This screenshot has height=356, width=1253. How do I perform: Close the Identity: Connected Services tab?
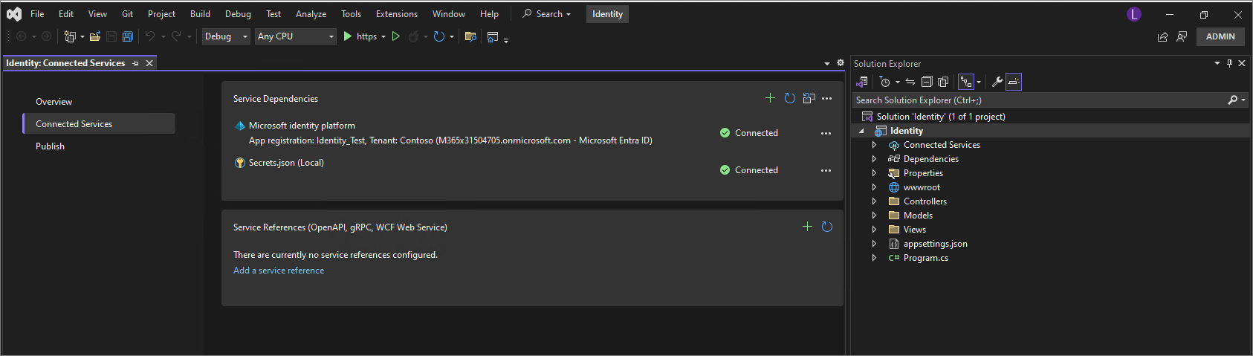(x=149, y=63)
